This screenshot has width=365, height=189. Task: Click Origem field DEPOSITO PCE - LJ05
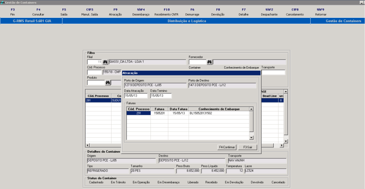[x=121, y=160]
